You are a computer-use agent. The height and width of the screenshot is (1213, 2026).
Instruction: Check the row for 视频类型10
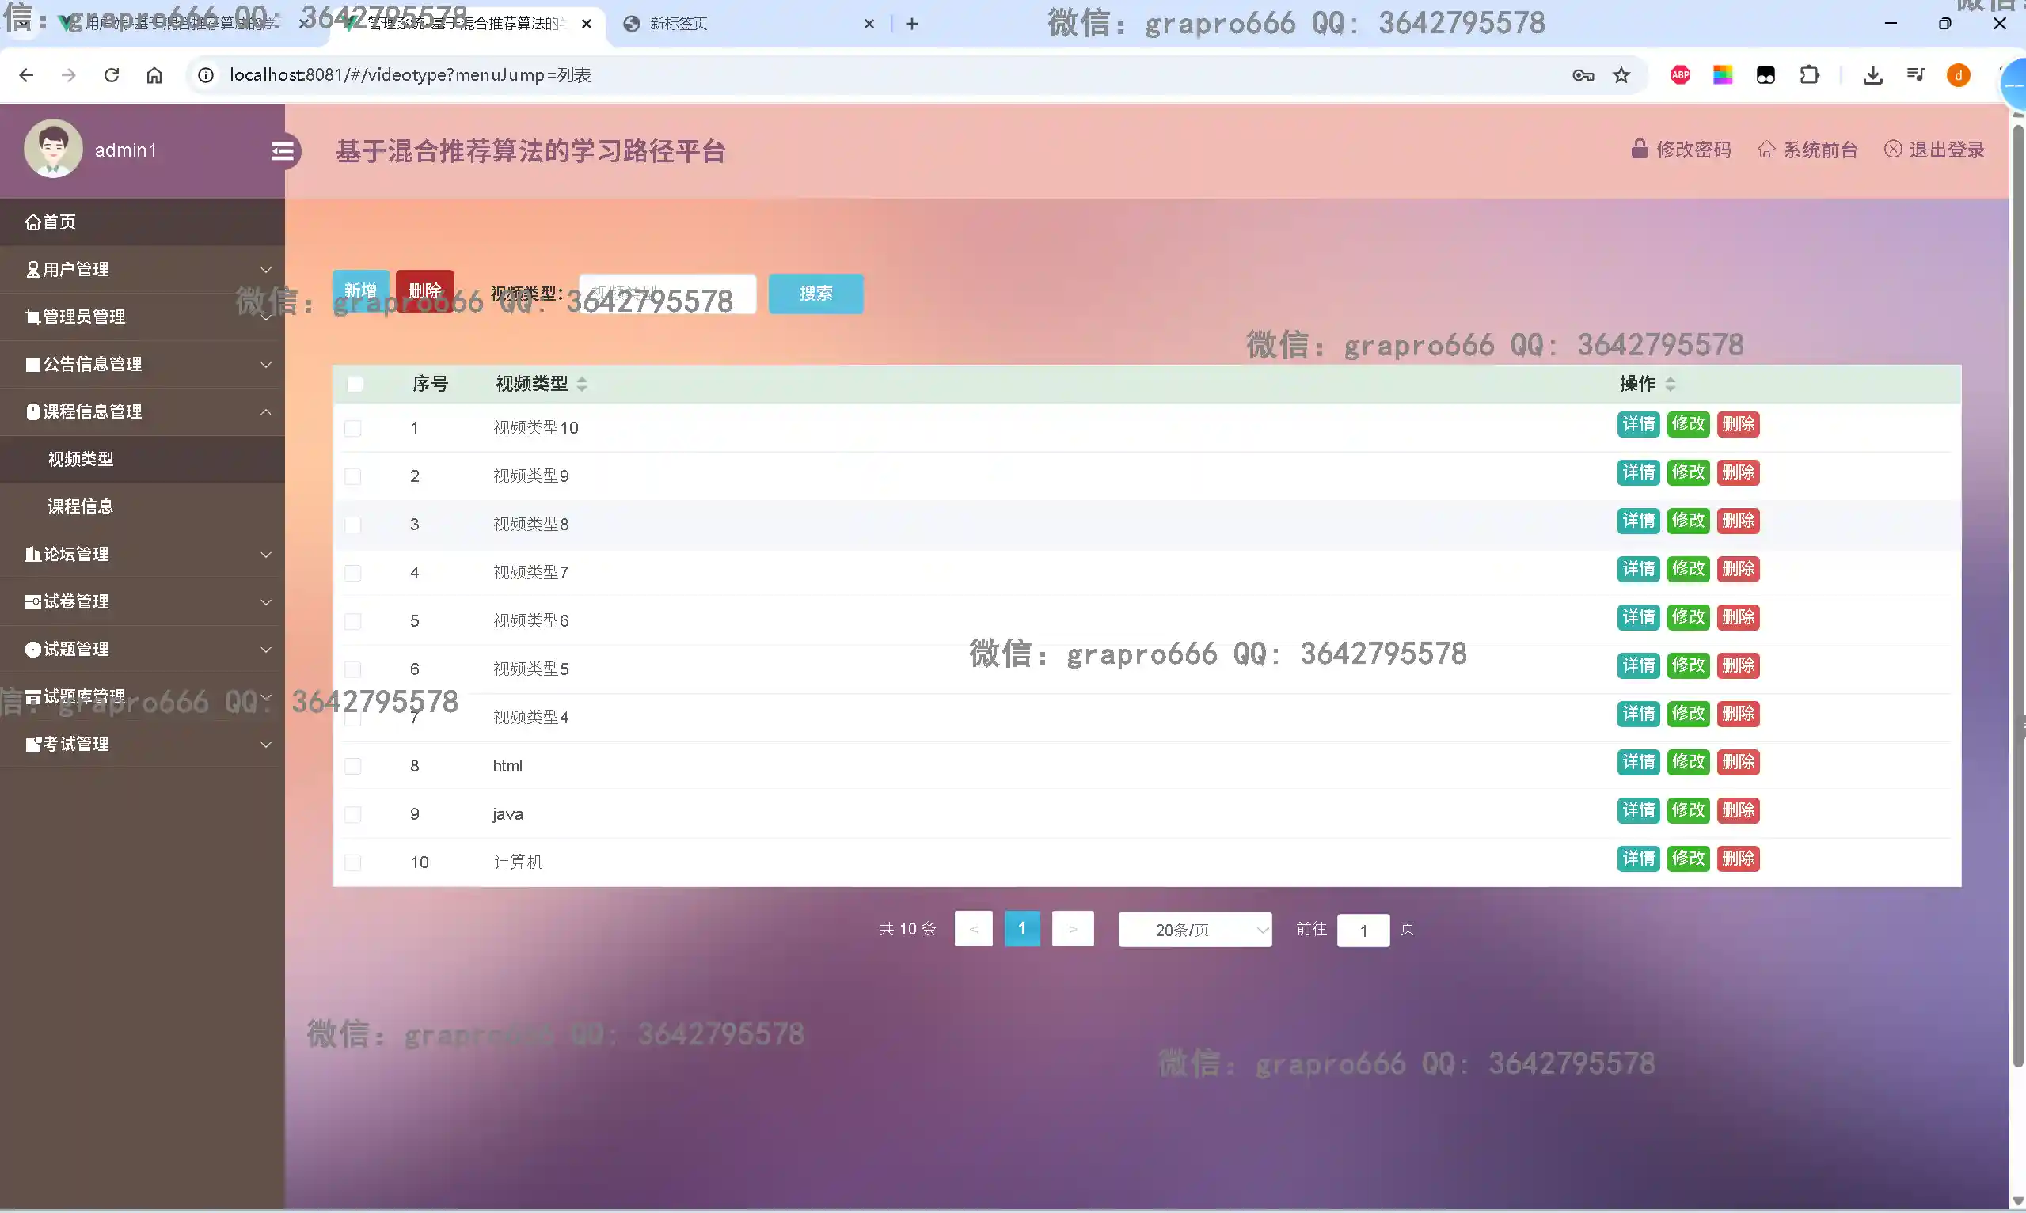tap(352, 428)
